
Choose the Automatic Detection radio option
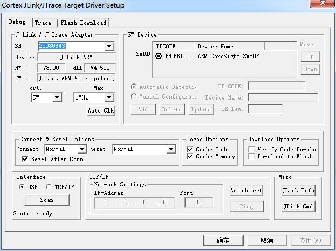pyautogui.click(x=134, y=87)
